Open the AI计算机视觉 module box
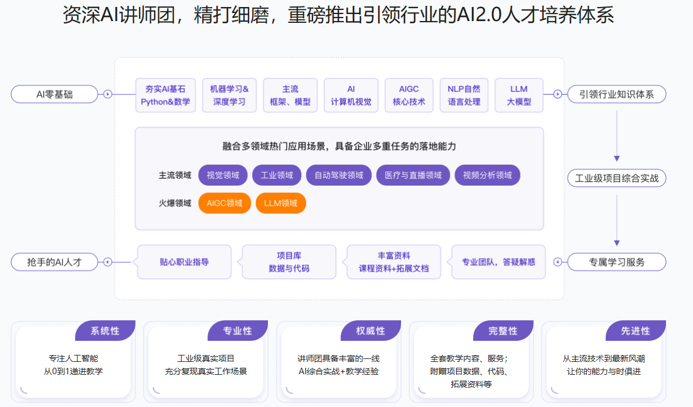 pyautogui.click(x=351, y=95)
